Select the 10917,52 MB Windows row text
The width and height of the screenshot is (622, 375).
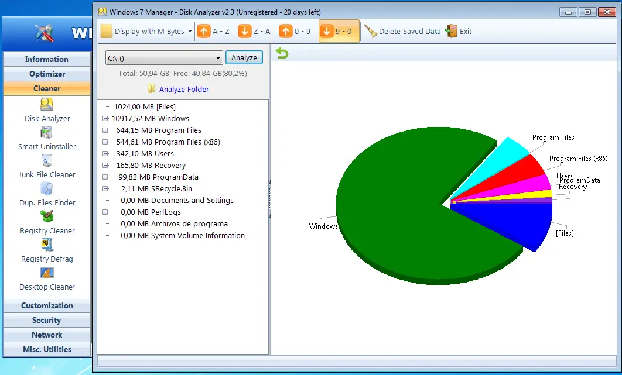click(x=151, y=119)
